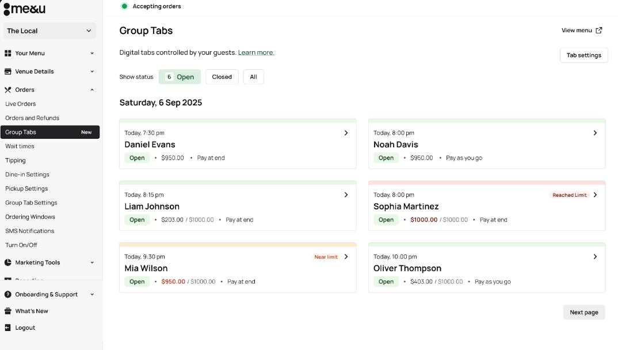Click the Your Menu grid icon
The image size is (618, 350).
(x=8, y=54)
